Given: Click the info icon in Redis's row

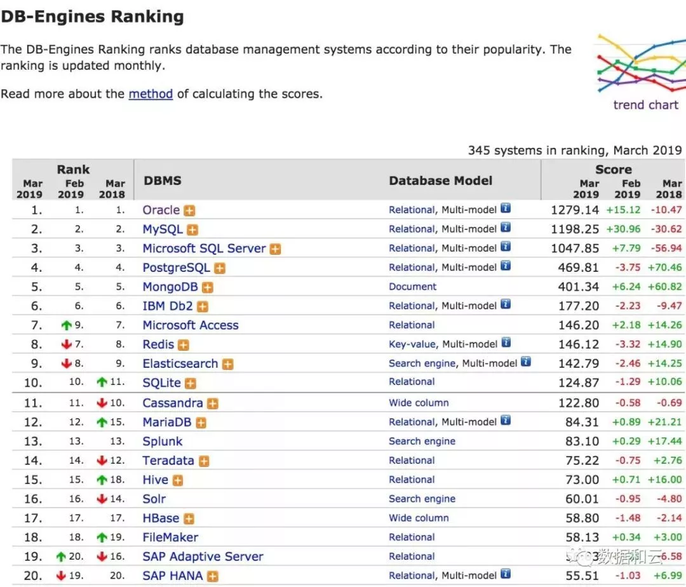Looking at the screenshot, I should [x=506, y=342].
